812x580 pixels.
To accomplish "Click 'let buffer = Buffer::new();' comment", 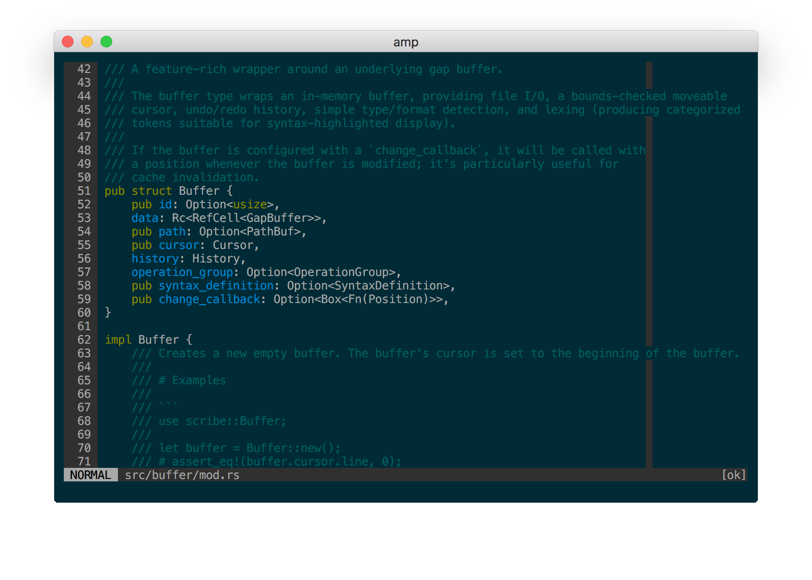I will (250, 448).
